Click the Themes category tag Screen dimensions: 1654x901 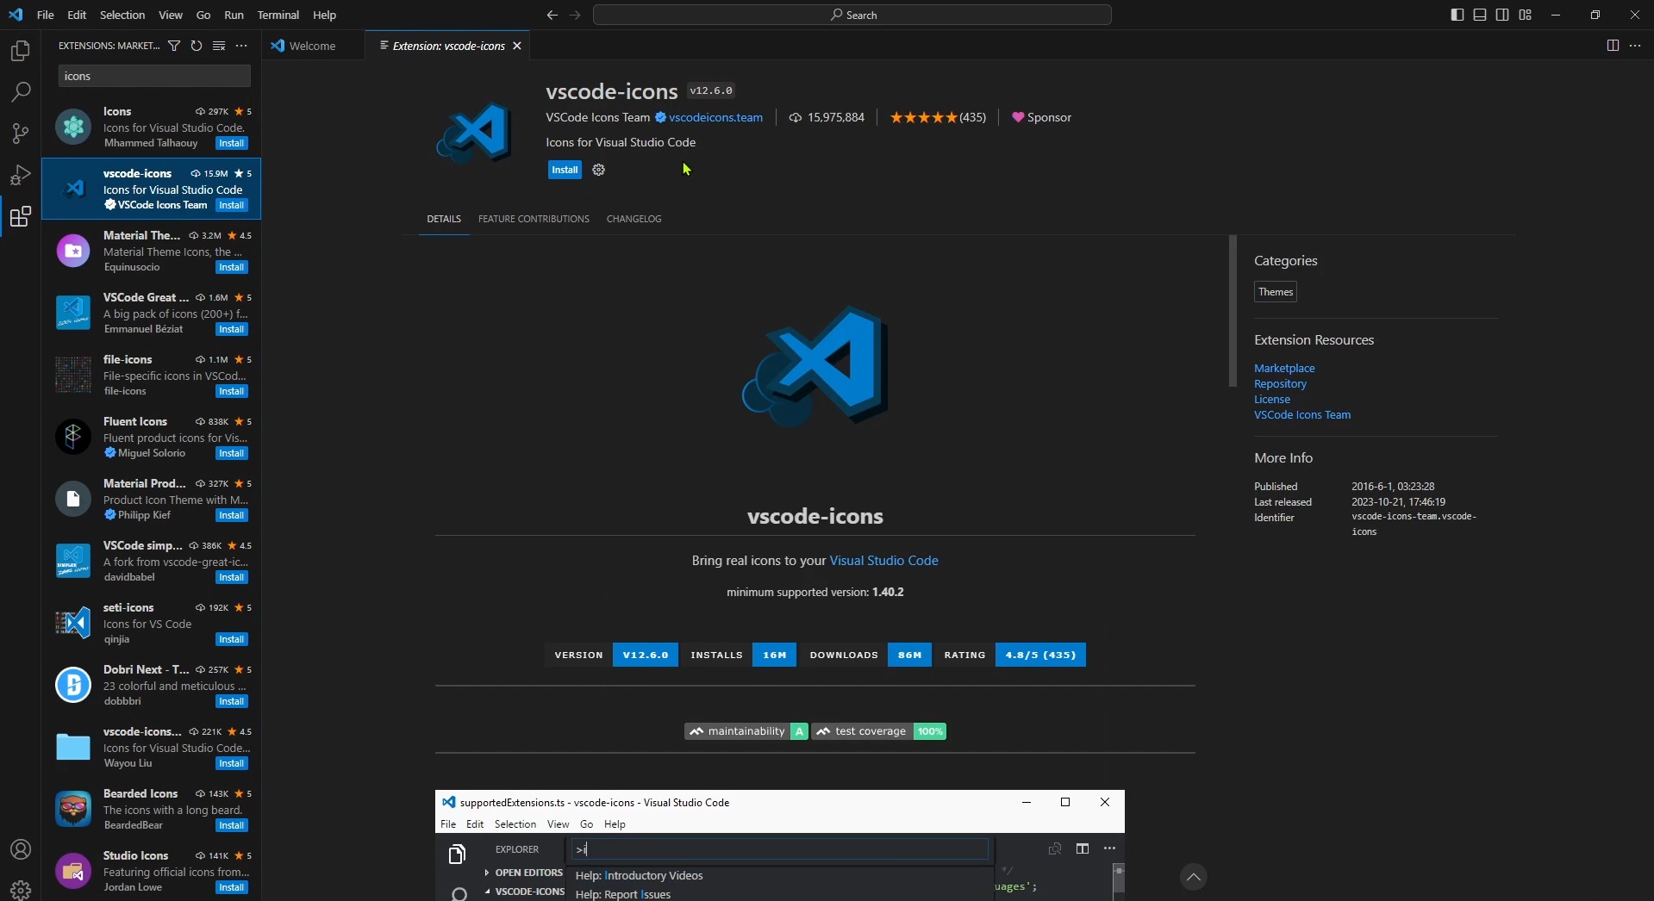(x=1276, y=292)
